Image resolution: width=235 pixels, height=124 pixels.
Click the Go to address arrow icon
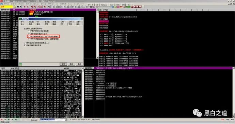49,7
